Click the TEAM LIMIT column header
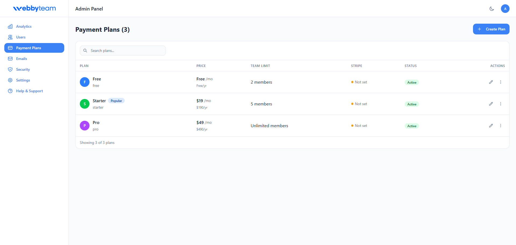 pyautogui.click(x=260, y=66)
